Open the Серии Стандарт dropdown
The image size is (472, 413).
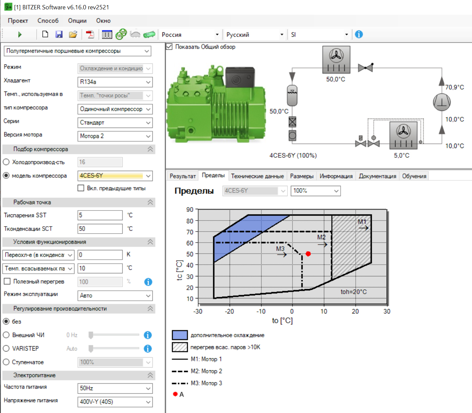[x=115, y=123]
